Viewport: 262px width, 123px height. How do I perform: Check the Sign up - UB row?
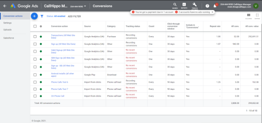pyautogui.click(x=35, y=67)
